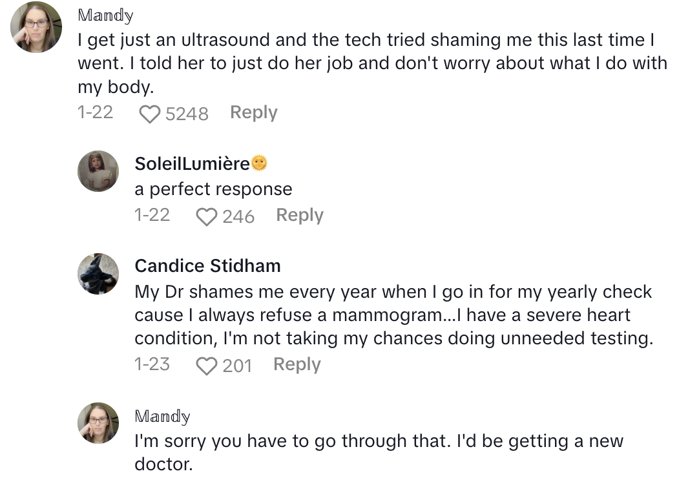This screenshot has height=478, width=699.
Task: Tap Mandy's "I'd be getting a new doctor" text
Action: (379, 452)
